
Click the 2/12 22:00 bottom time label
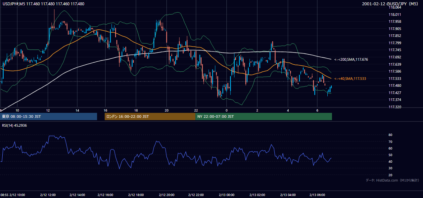click(196, 195)
